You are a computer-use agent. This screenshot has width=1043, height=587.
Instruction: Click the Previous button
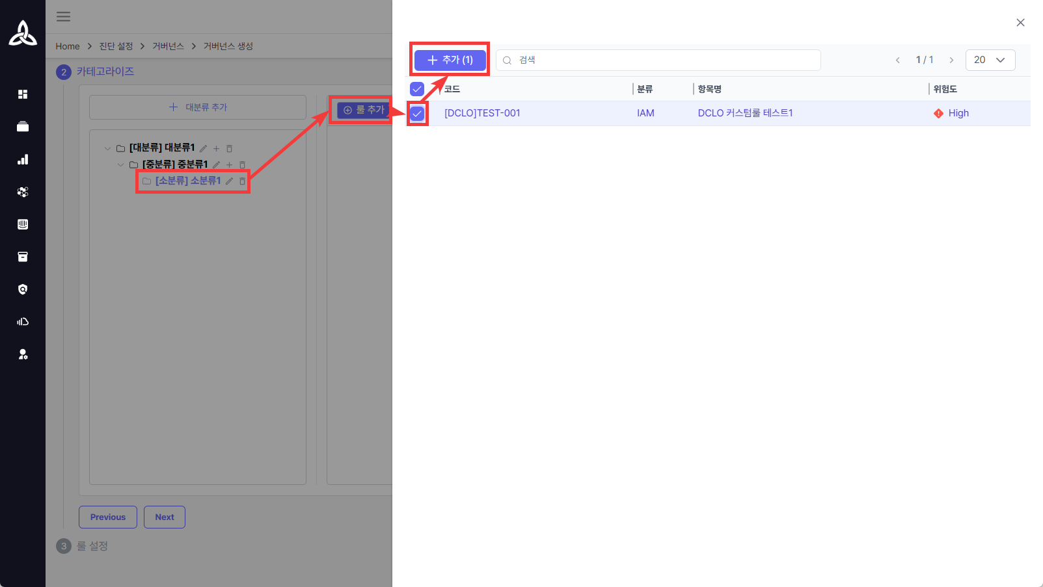(108, 517)
